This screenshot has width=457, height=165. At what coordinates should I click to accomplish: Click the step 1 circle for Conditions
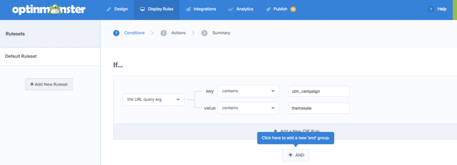pos(116,33)
